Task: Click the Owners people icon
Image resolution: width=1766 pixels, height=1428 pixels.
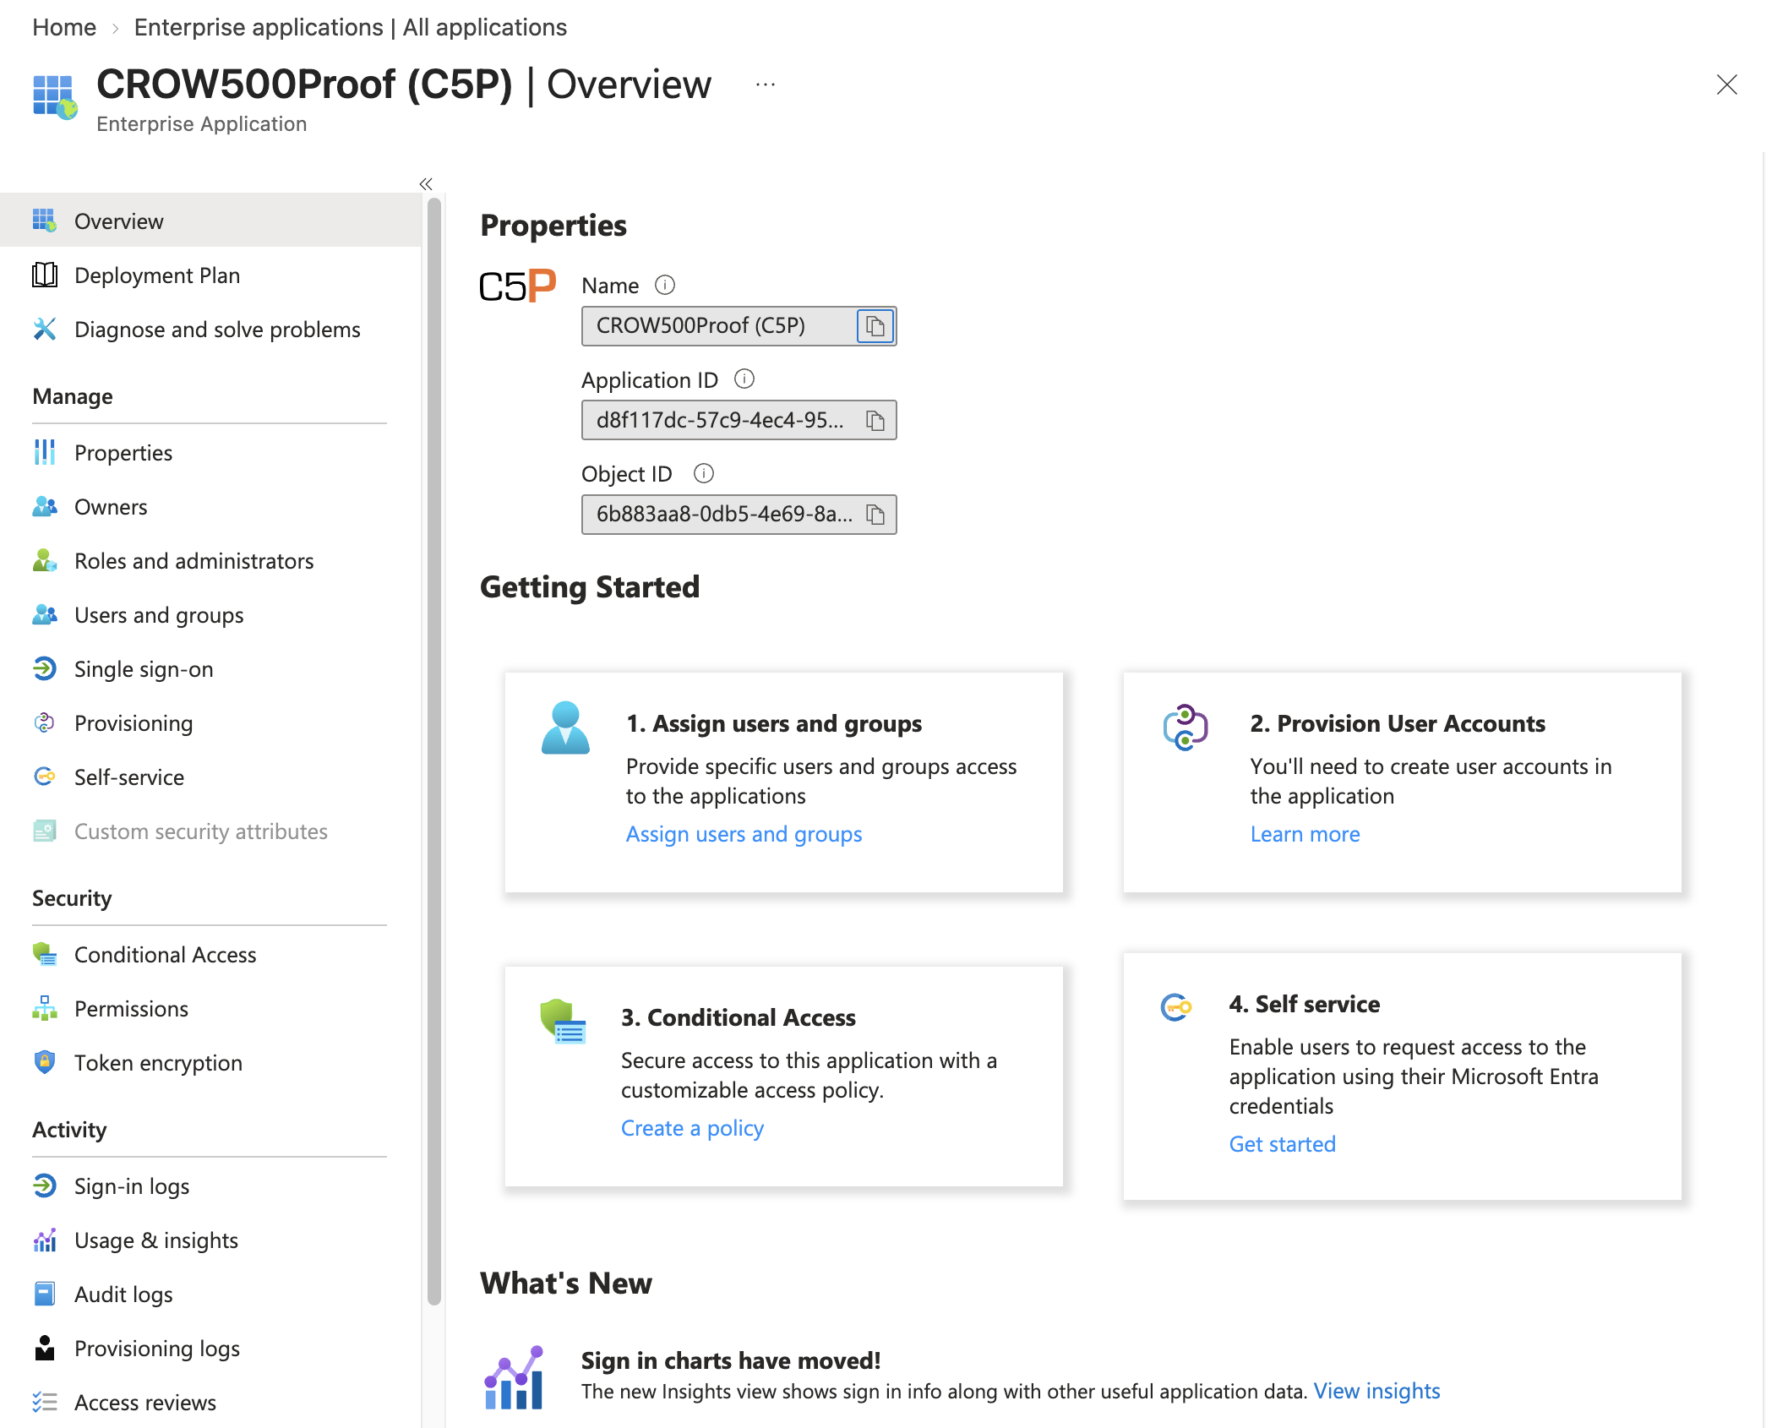Action: (x=45, y=507)
